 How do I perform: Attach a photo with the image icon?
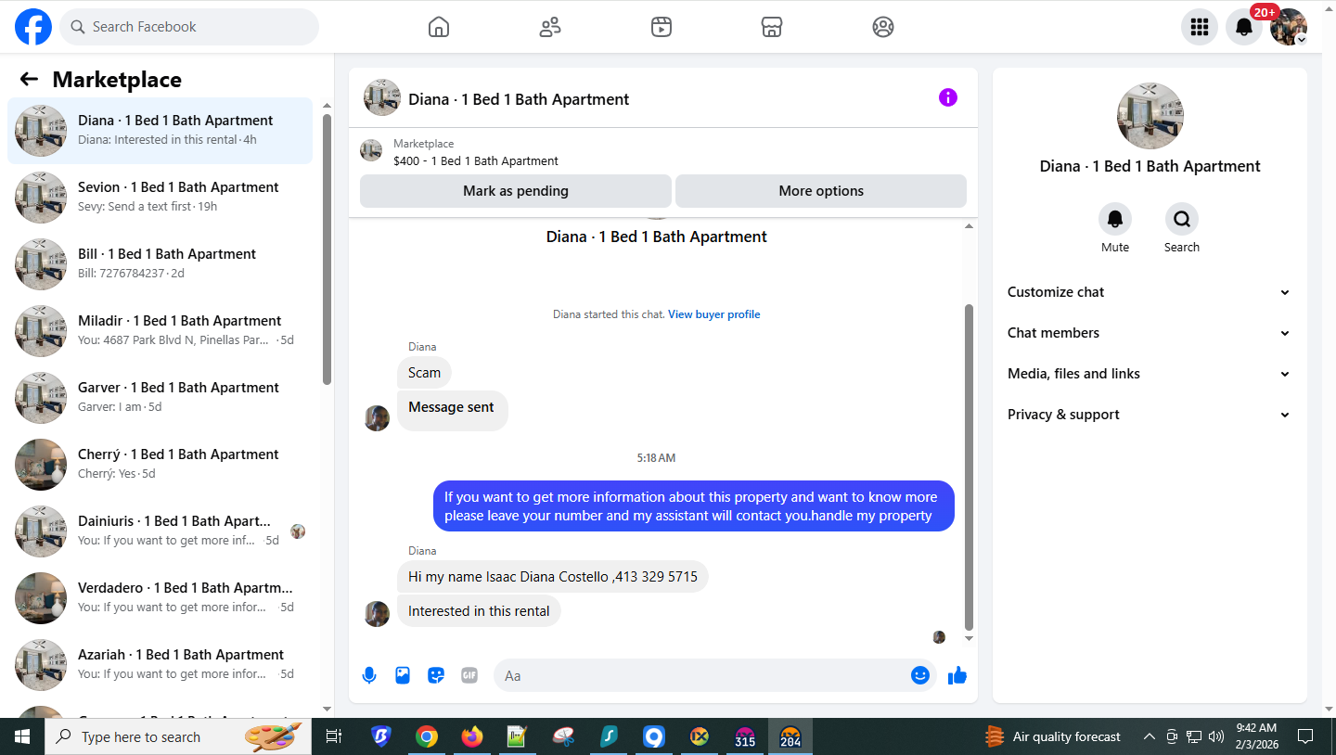403,675
